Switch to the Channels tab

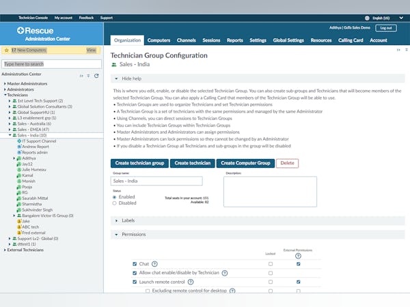coord(186,40)
